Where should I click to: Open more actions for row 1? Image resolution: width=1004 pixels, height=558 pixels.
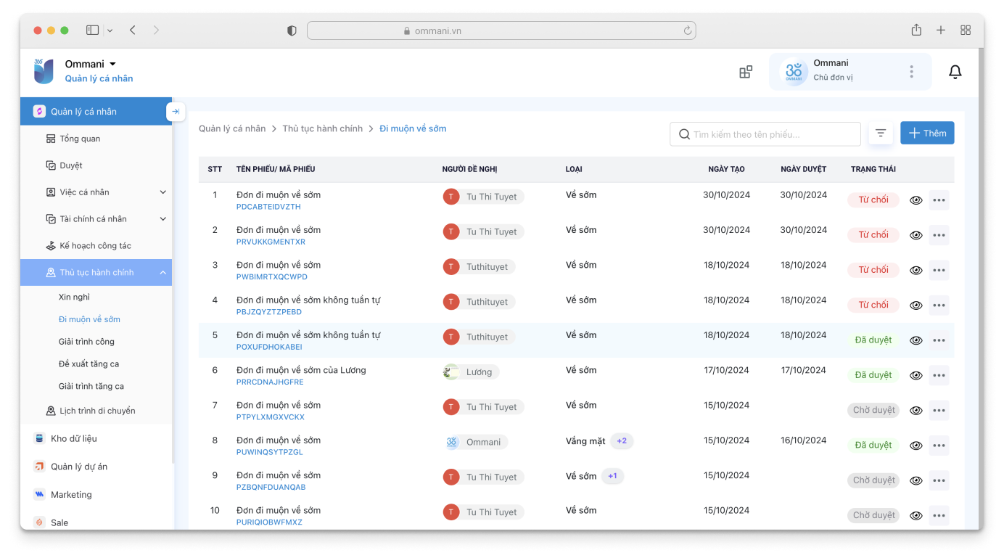[939, 200]
